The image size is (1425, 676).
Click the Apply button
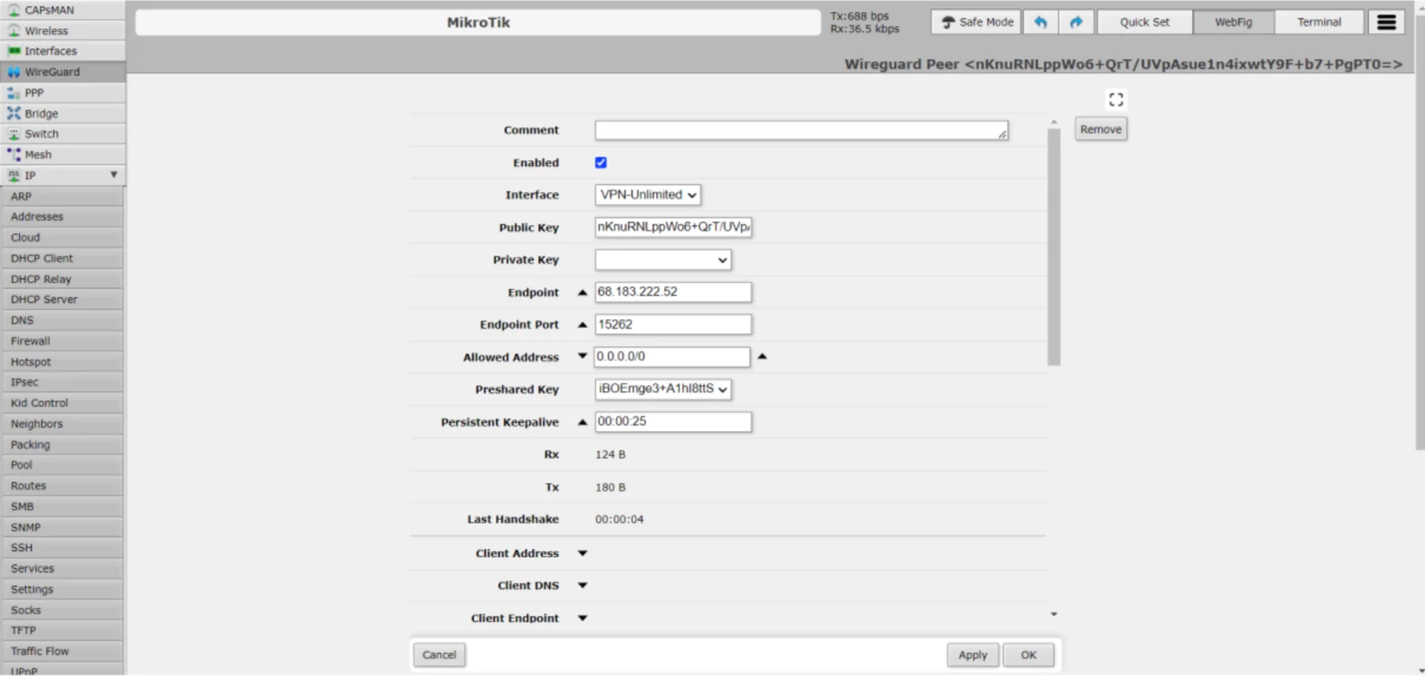pos(972,655)
